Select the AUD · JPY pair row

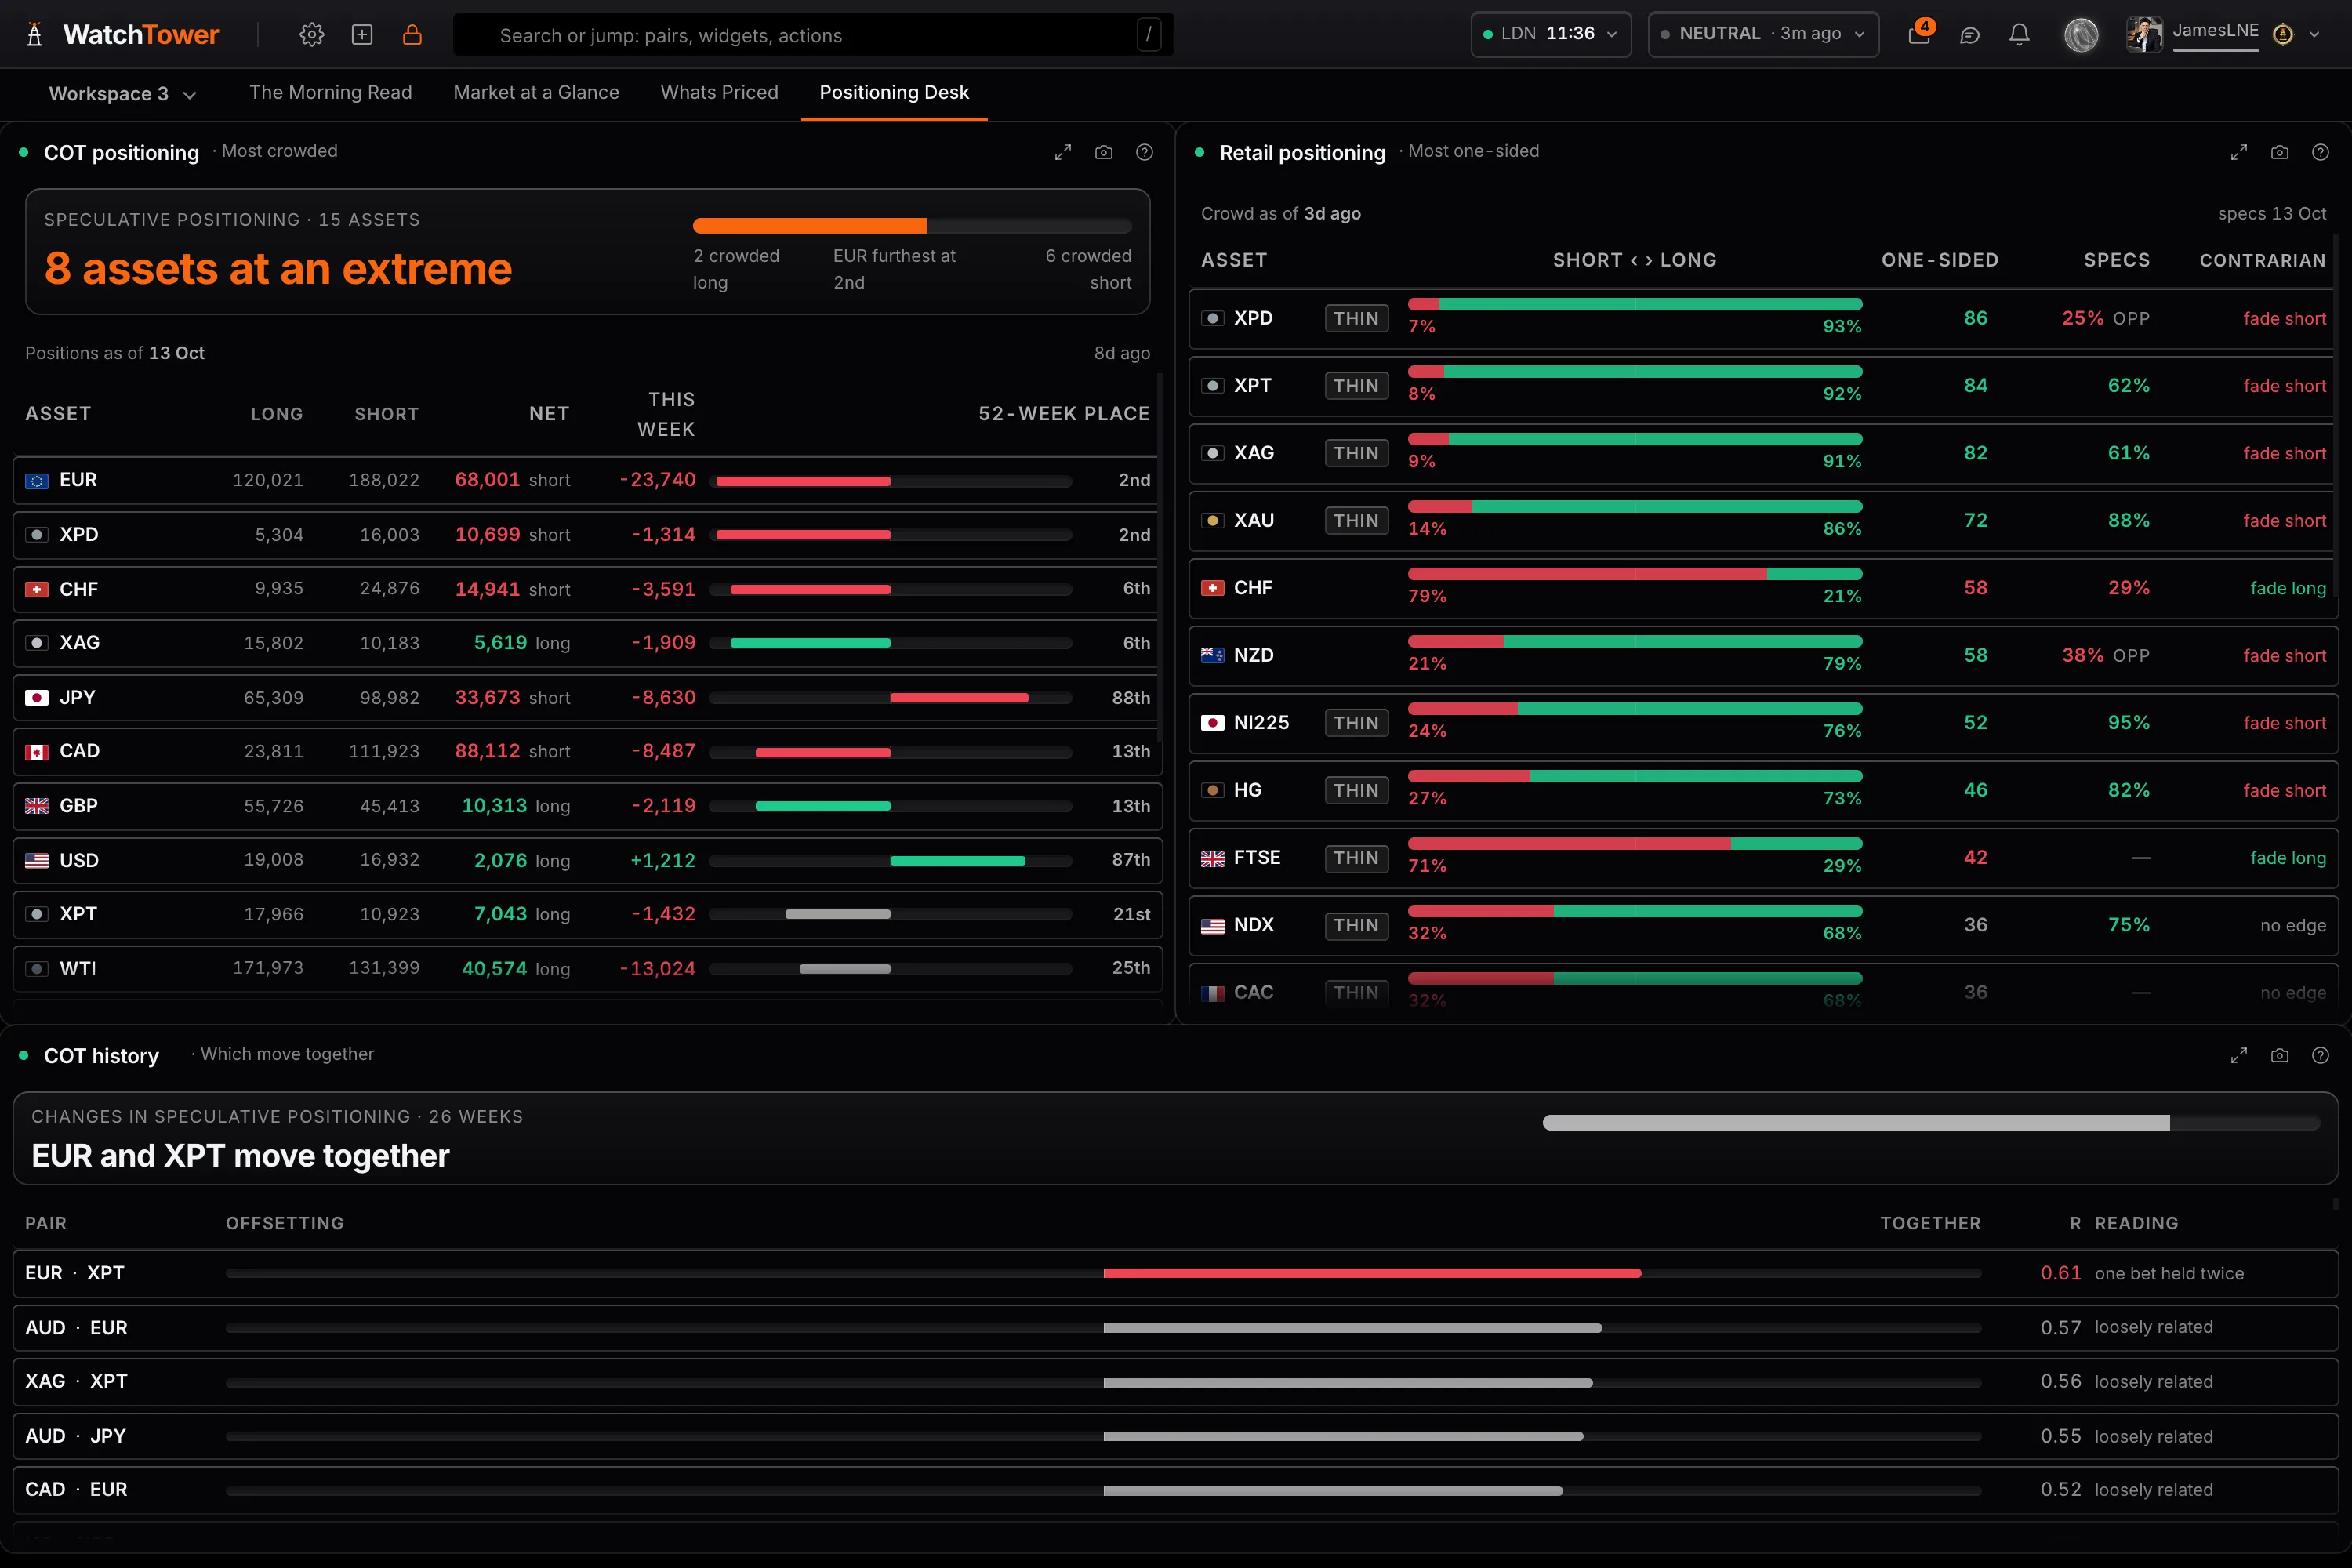(x=1175, y=1436)
